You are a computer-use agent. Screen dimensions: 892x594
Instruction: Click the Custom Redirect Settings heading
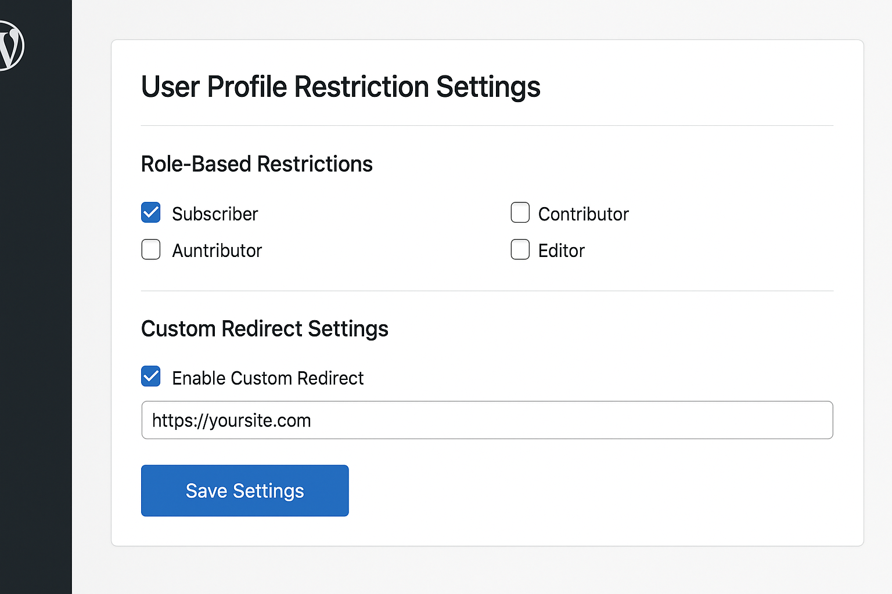pyautogui.click(x=264, y=329)
